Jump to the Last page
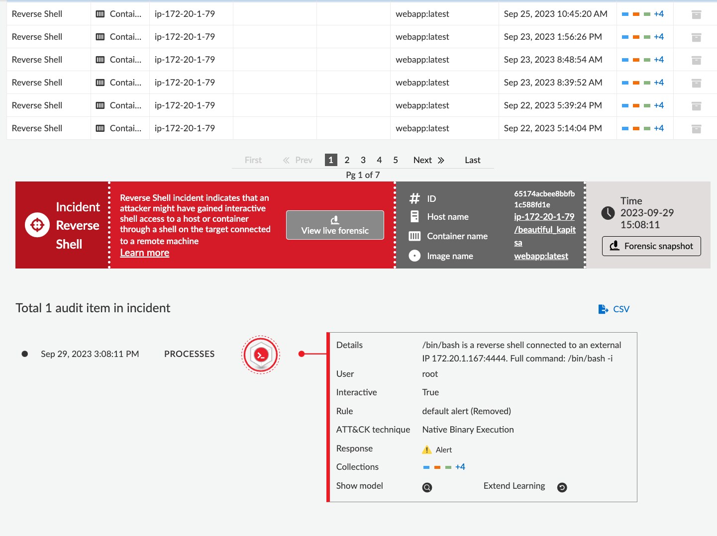Viewport: 717px width, 536px height. coord(472,160)
